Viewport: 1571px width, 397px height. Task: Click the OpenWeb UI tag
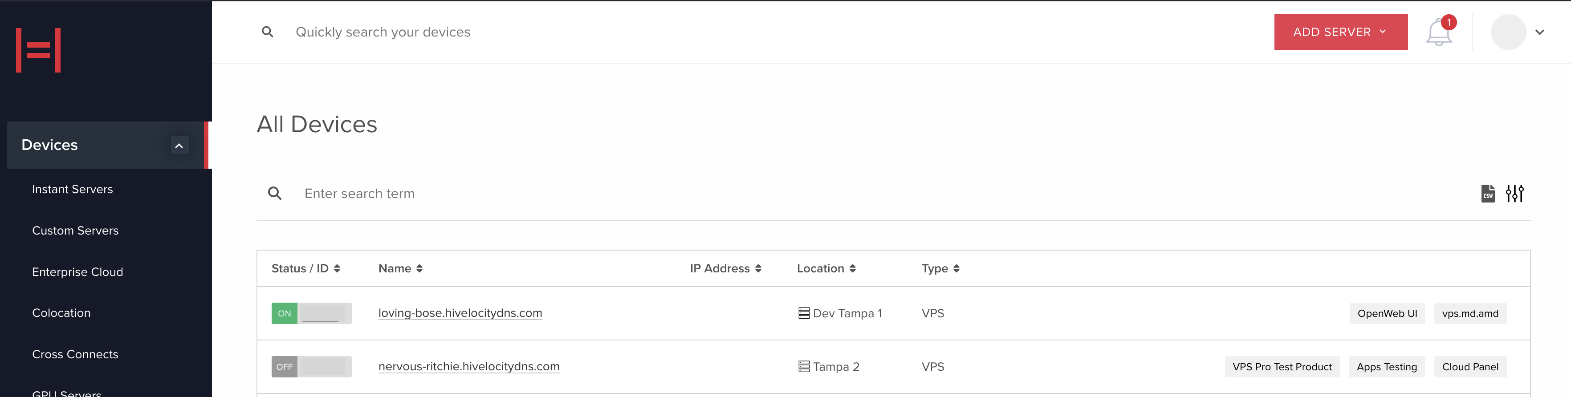pos(1387,313)
